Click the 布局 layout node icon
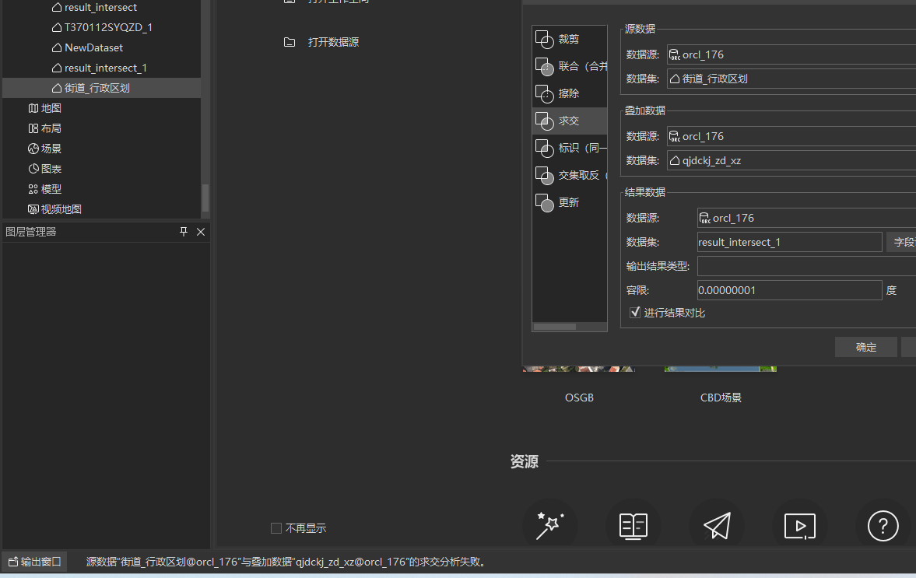The height and width of the screenshot is (578, 916). coord(33,128)
